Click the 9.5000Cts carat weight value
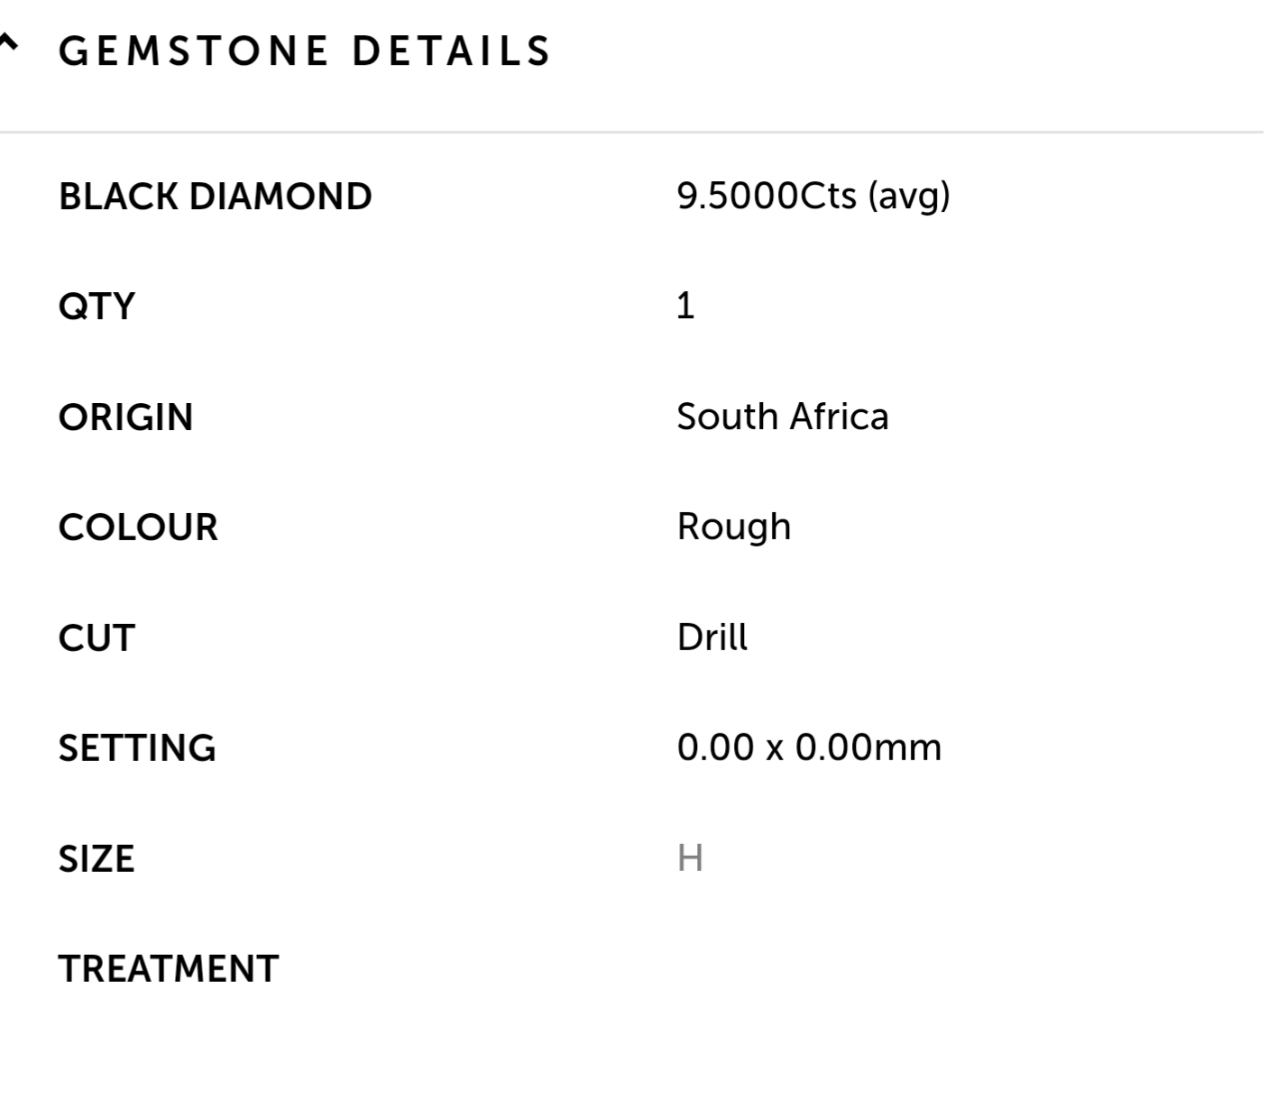Screen dimensions: 1277x1101 coord(766,196)
